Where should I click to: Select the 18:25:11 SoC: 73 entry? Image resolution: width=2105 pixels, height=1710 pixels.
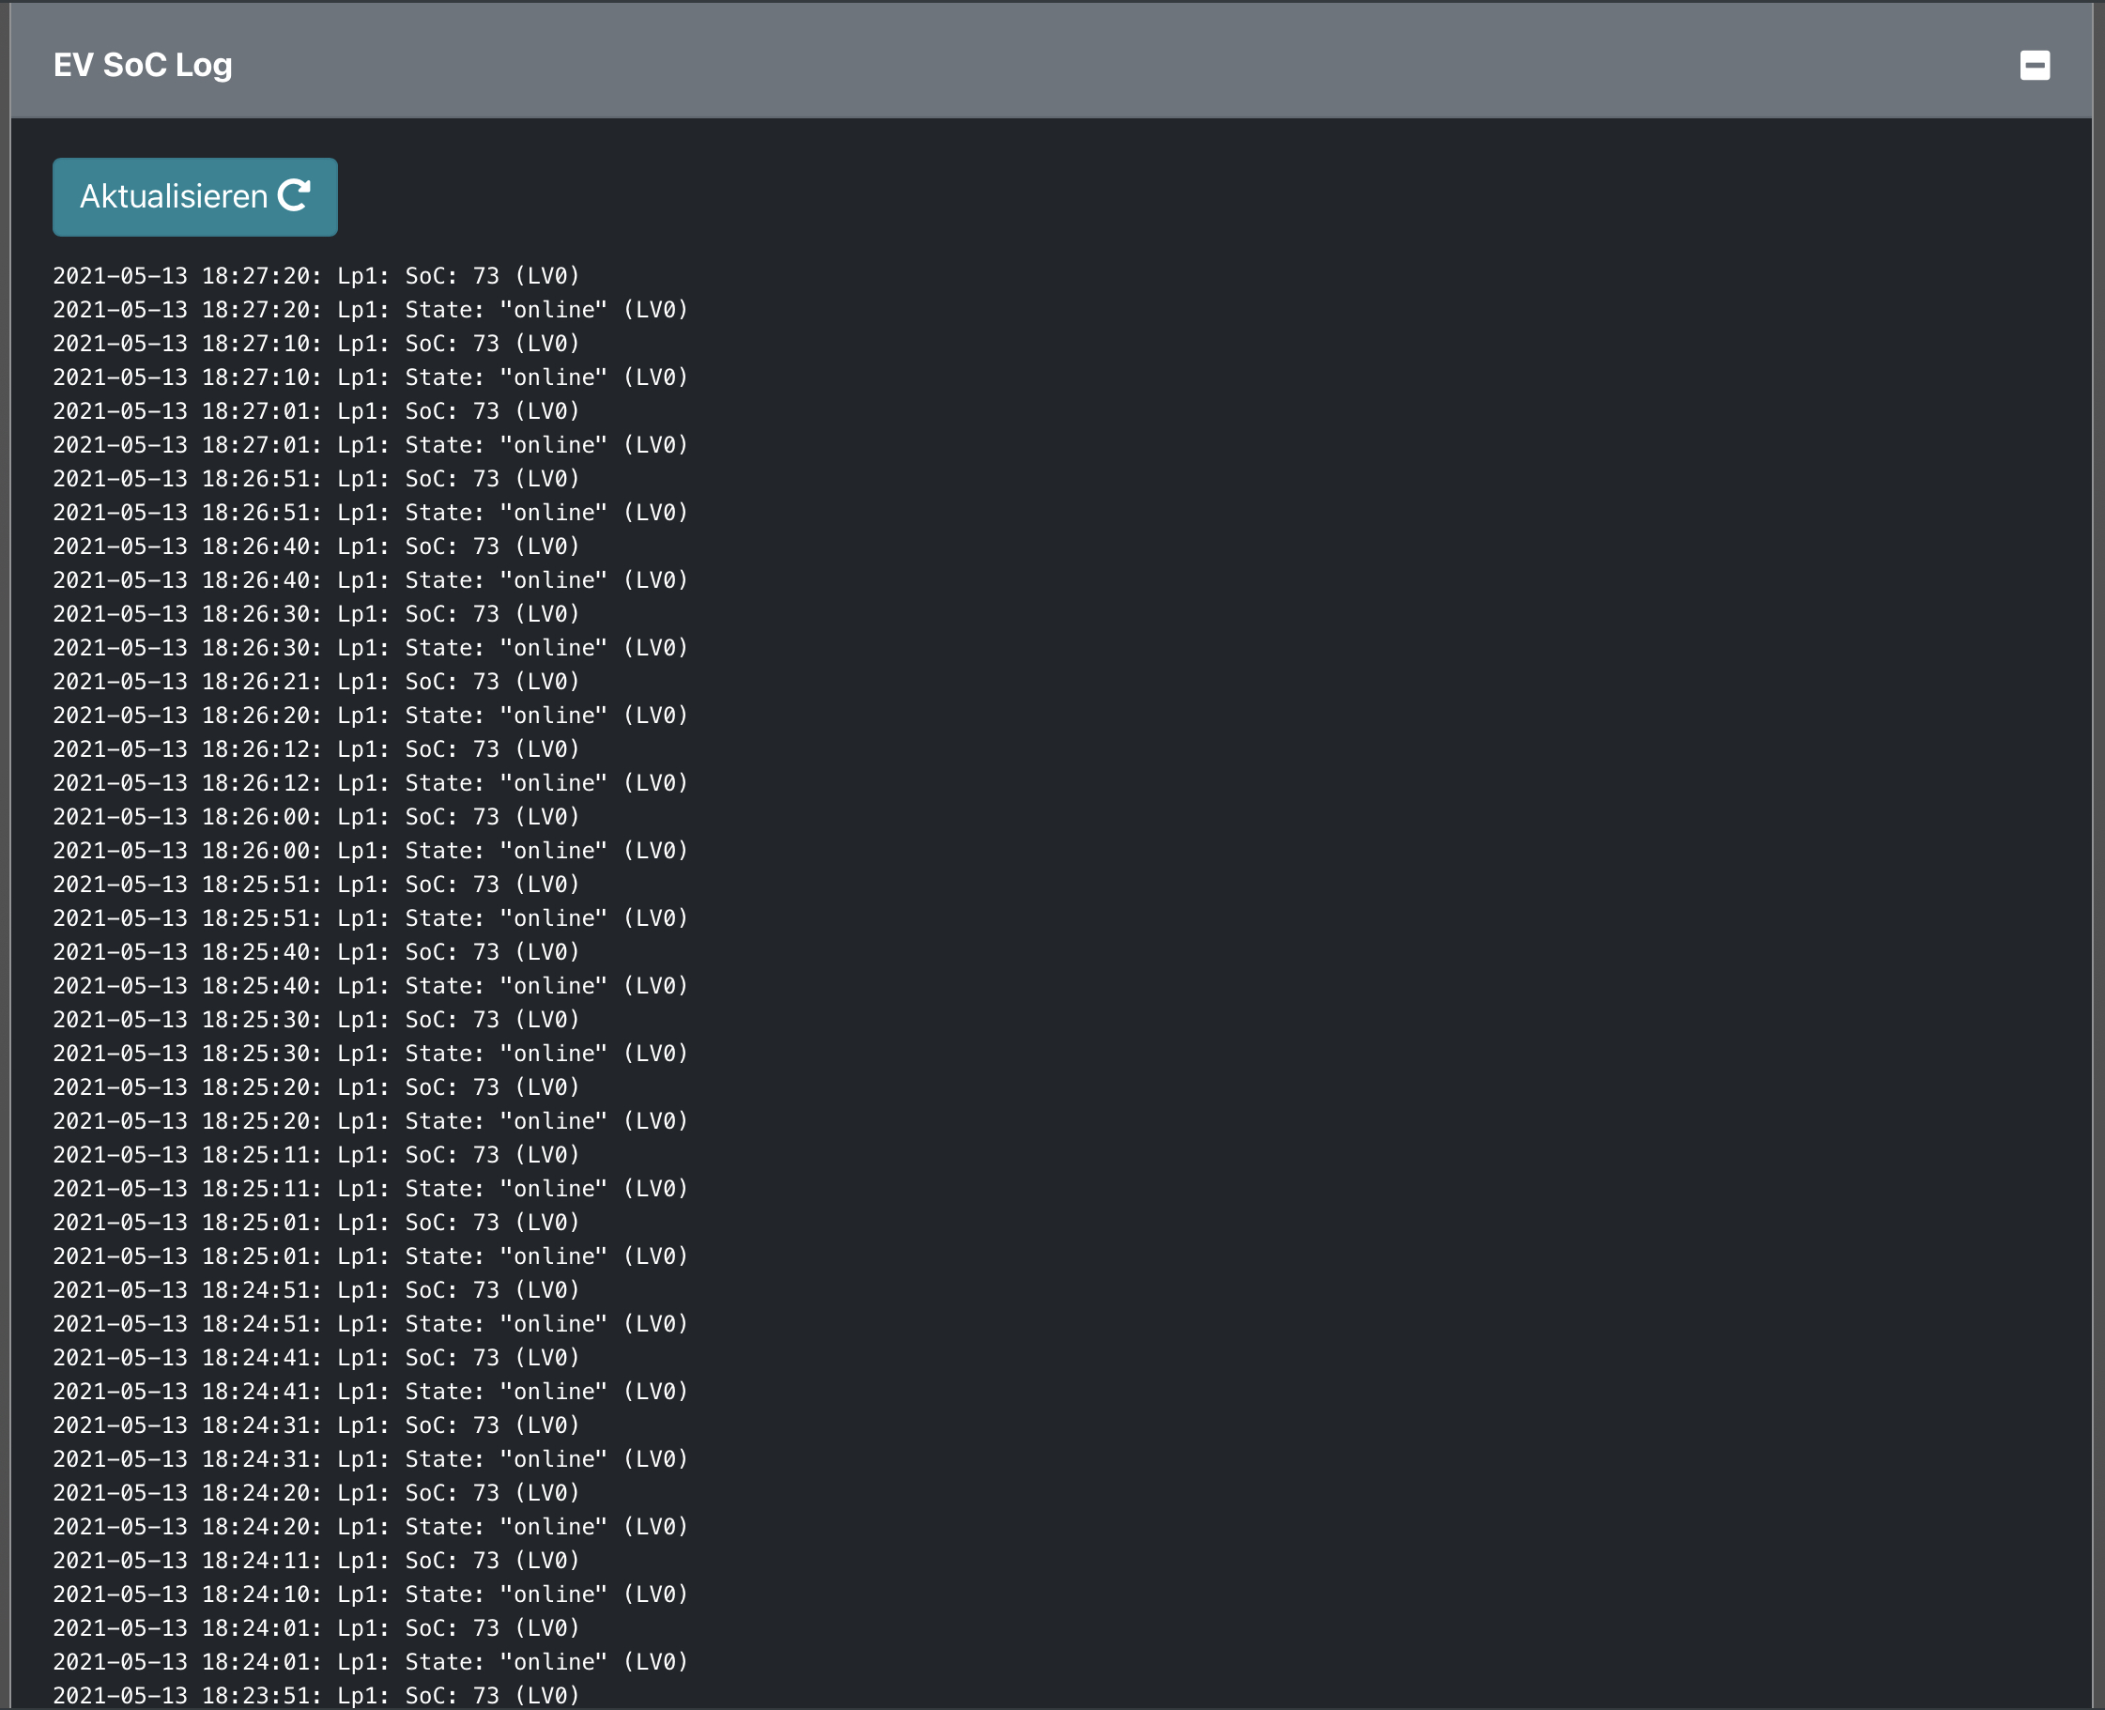pos(316,1154)
